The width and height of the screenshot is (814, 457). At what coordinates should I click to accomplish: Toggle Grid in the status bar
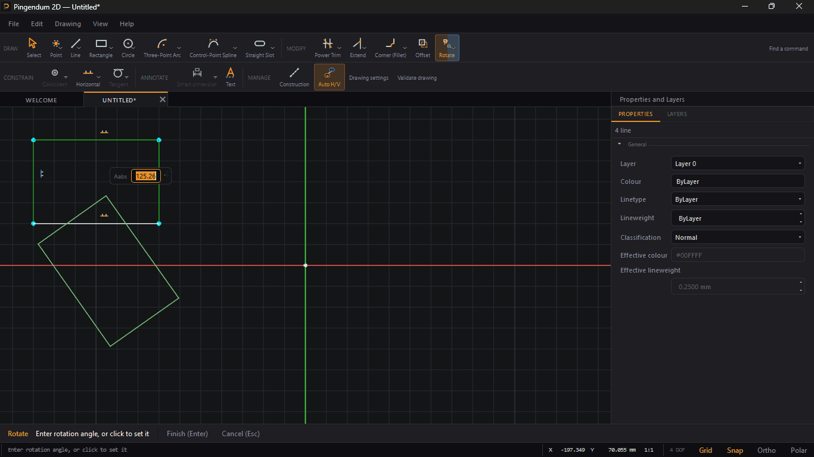pos(706,450)
